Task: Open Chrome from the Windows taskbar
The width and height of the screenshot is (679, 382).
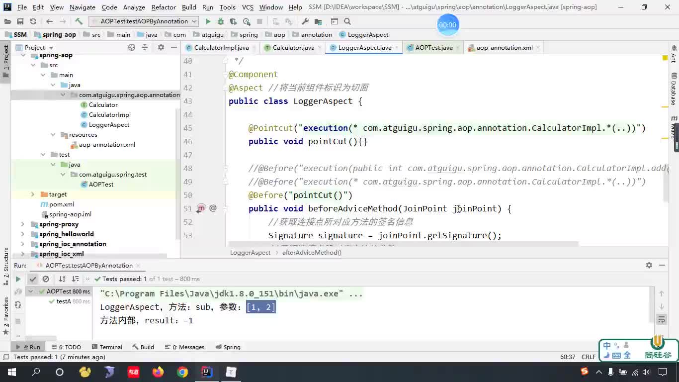Action: pyautogui.click(x=182, y=372)
